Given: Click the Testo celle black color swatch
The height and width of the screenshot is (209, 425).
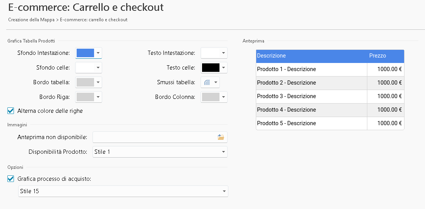Looking at the screenshot, I should point(210,68).
